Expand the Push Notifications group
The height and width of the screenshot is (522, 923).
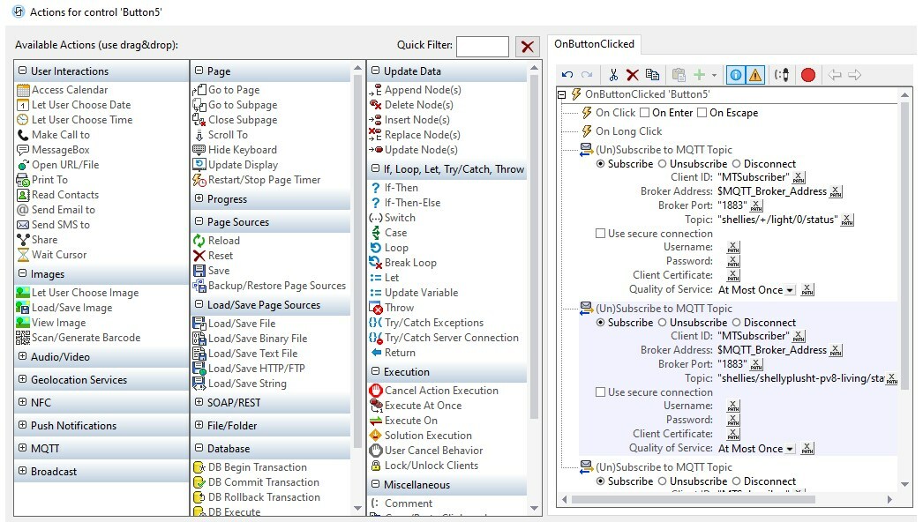click(22, 425)
